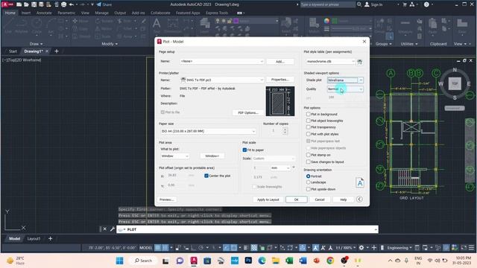Open Google Chrome from the taskbar
The width and height of the screenshot is (477, 268).
[x=330, y=261]
